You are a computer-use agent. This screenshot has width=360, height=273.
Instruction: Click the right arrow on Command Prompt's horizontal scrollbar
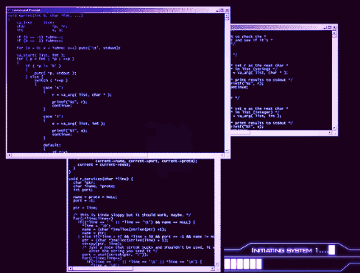click(x=222, y=155)
